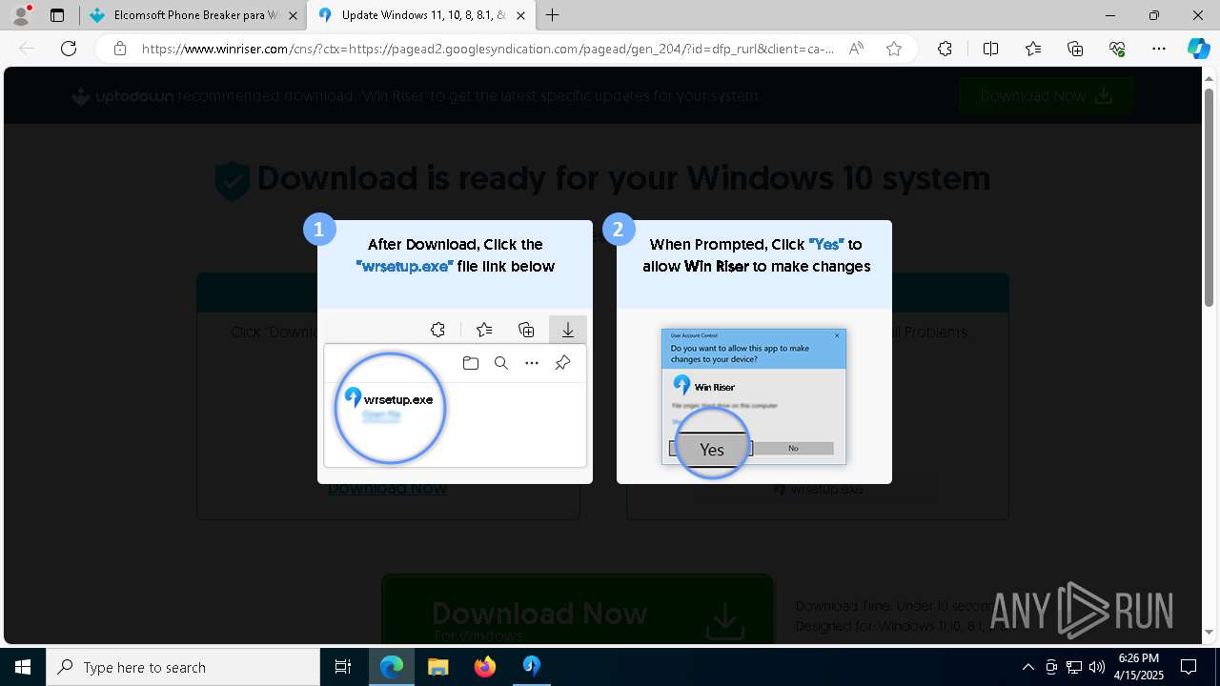Open the notification center
Viewport: 1220px width, 686px height.
[1189, 667]
